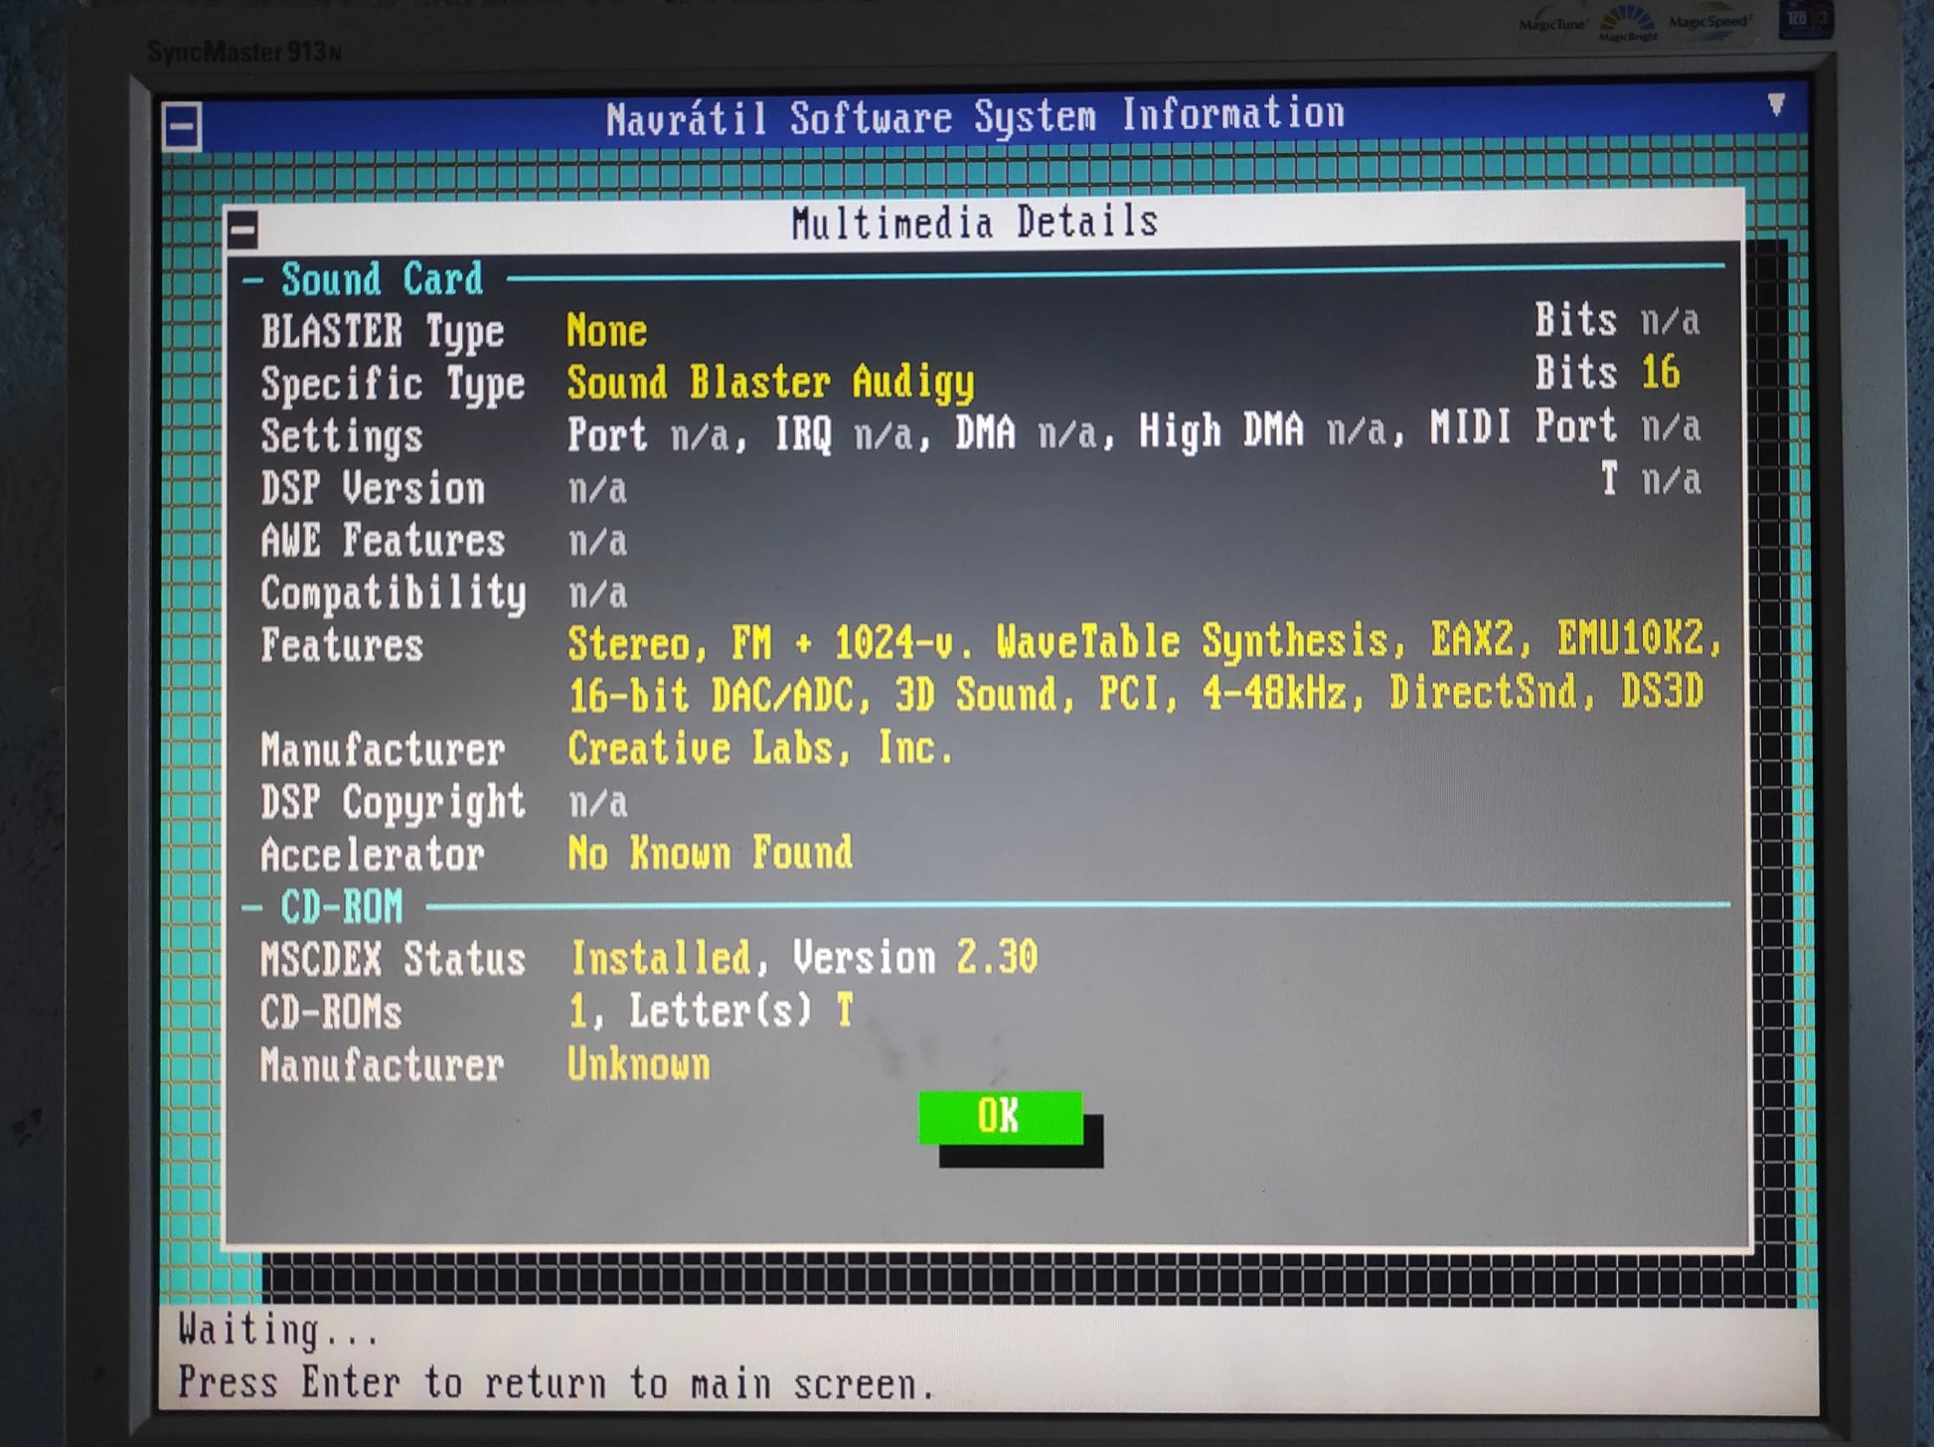The height and width of the screenshot is (1447, 1934).
Task: Click the Compatibility label
Action: pyautogui.click(x=394, y=593)
